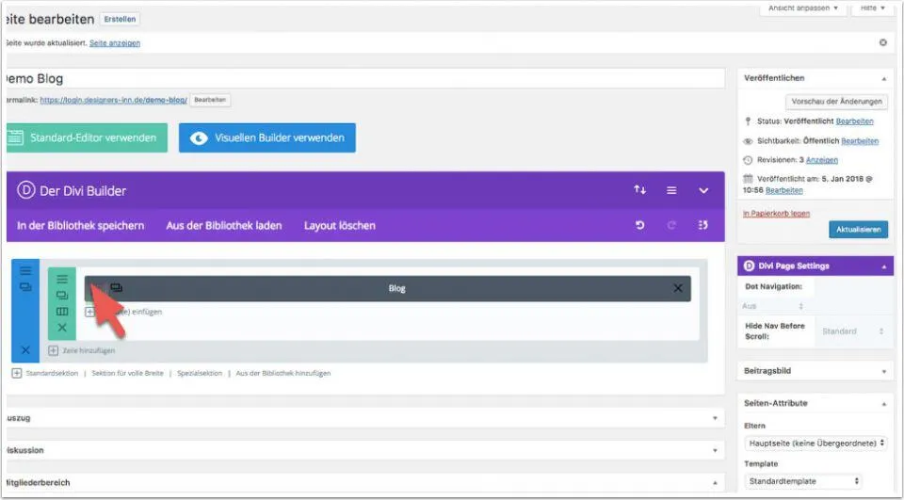904x500 pixels.
Task: Open blue section settings hamburger icon
Action: click(x=25, y=270)
